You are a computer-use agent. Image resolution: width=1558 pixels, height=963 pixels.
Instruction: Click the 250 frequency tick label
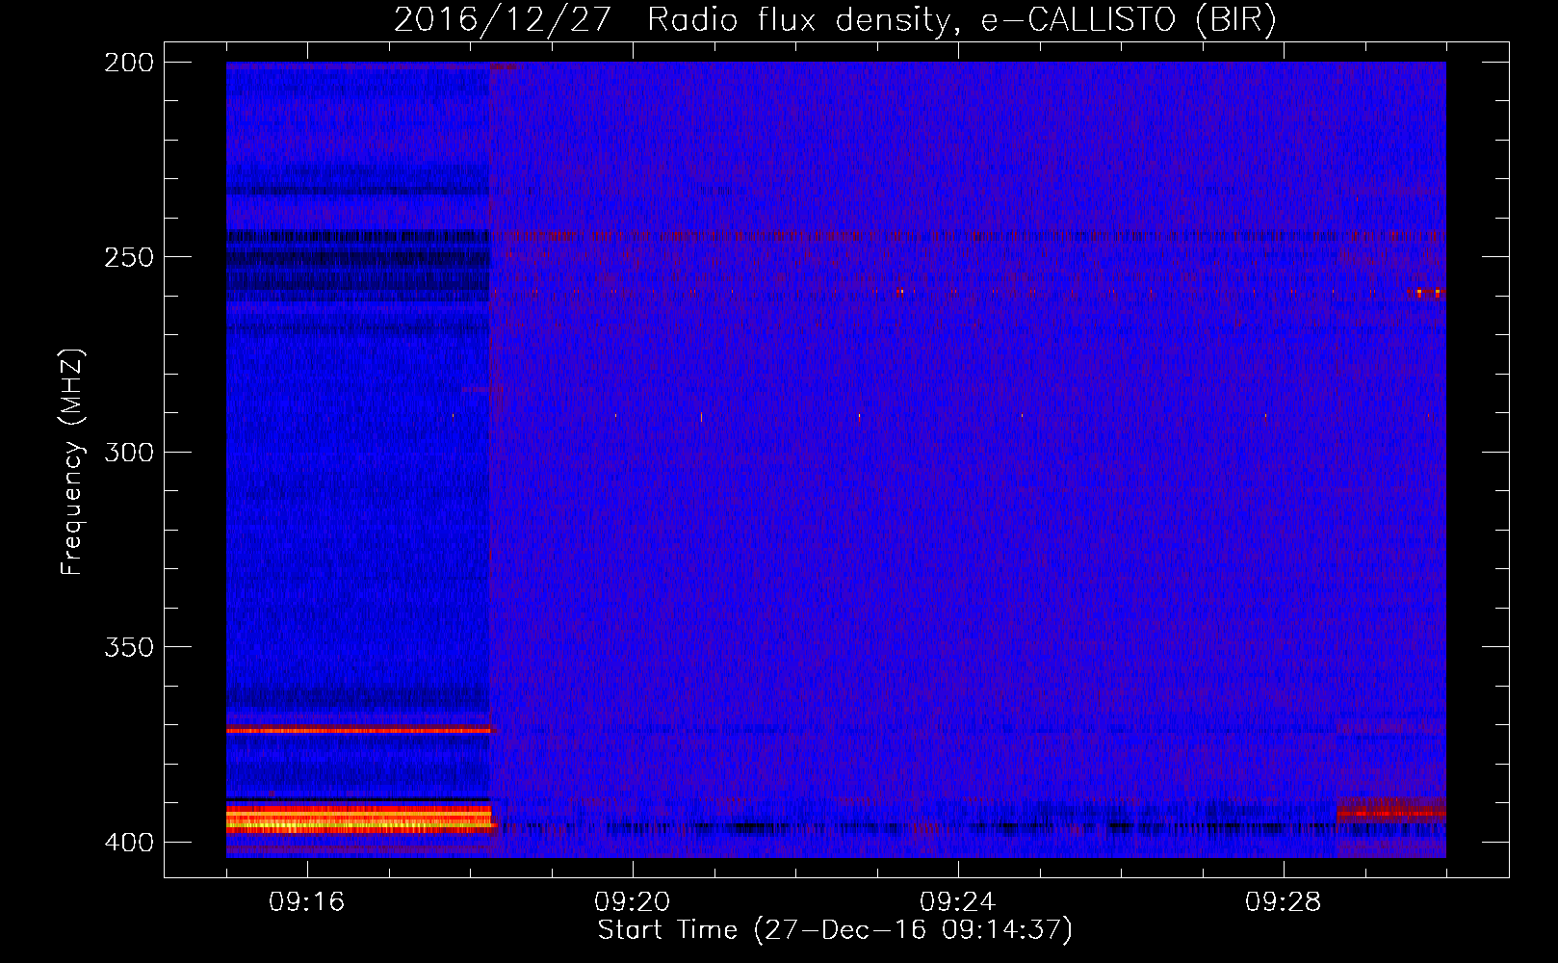(x=128, y=257)
